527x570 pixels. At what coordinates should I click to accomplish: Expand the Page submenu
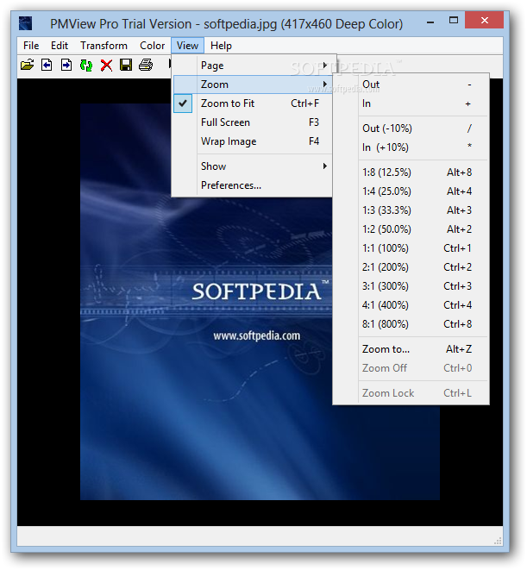pos(252,66)
